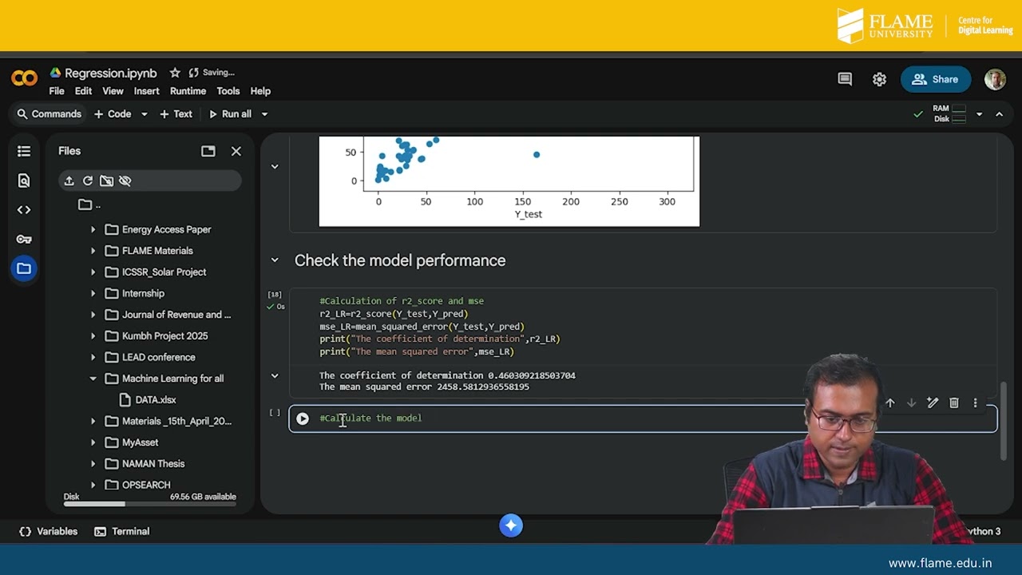The width and height of the screenshot is (1022, 575).
Task: Expand the Energy Access Paper folder
Action: pos(93,230)
